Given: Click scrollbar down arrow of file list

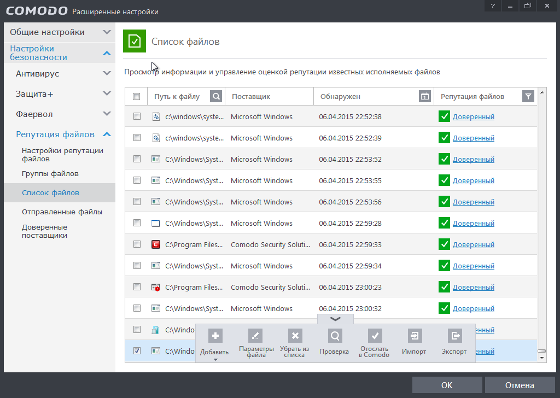Looking at the screenshot, I should coord(542,358).
